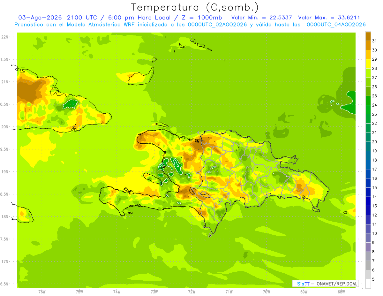383x296 pixels.
Task: Select the purple swatch between 9 and 10
Action: click(x=368, y=238)
